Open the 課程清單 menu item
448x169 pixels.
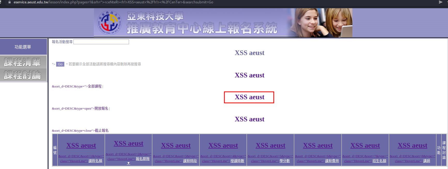(x=23, y=62)
